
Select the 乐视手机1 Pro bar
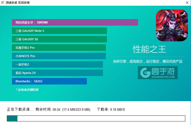(x=59, y=48)
